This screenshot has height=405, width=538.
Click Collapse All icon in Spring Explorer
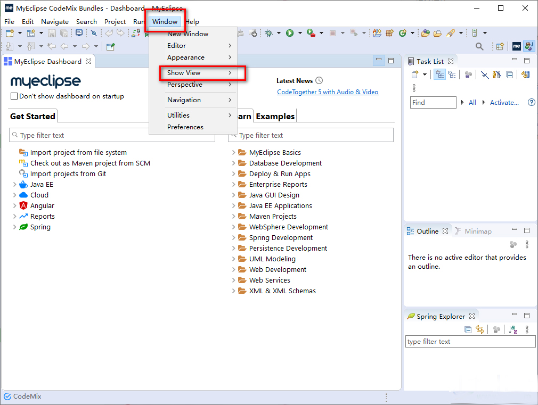(468, 330)
